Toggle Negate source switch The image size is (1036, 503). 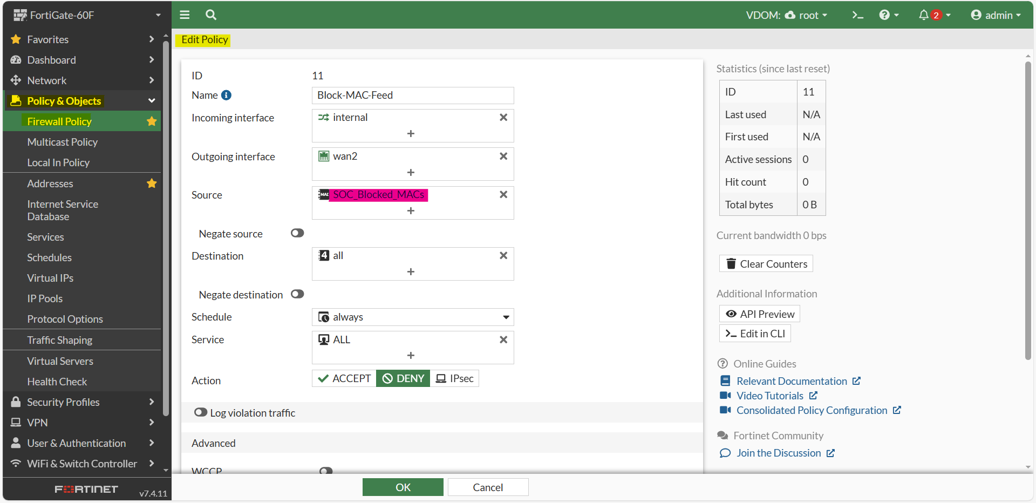click(297, 233)
